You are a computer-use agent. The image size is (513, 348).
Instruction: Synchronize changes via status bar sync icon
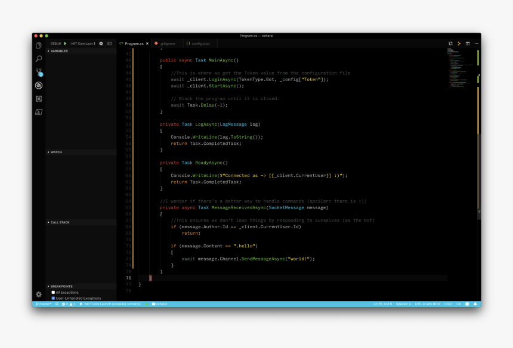coord(57,304)
